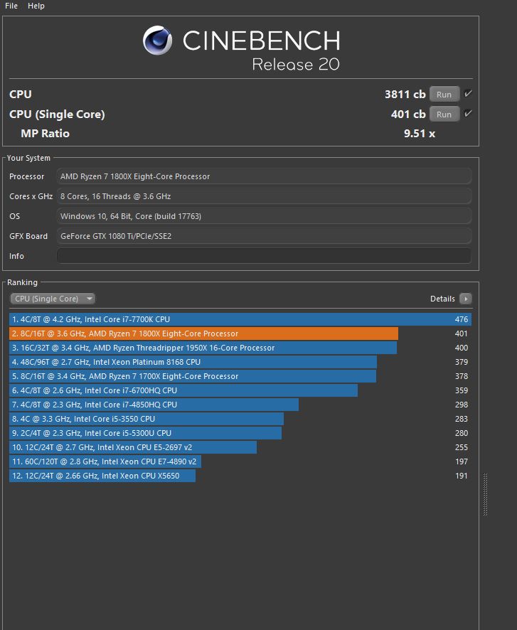
Task: Toggle the checkbox beside CPU Run button
Action: (x=468, y=94)
